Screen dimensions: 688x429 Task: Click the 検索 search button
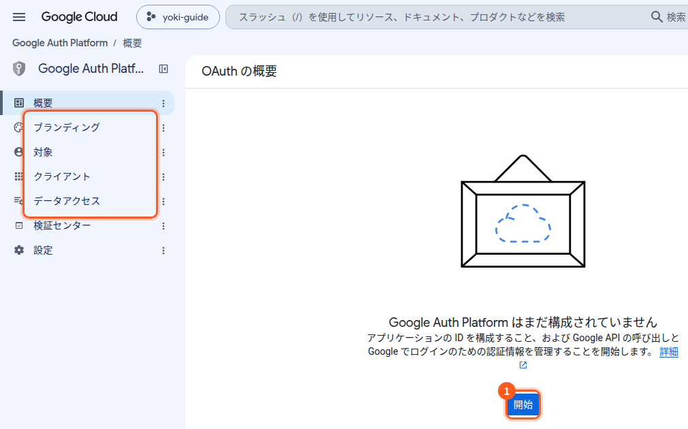click(x=668, y=17)
